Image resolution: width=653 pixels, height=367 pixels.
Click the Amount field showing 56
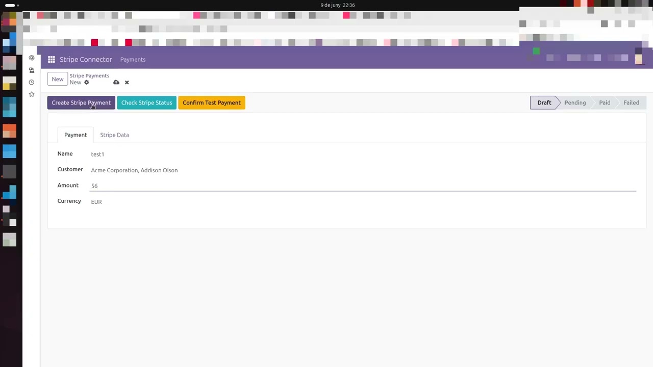pyautogui.click(x=363, y=186)
